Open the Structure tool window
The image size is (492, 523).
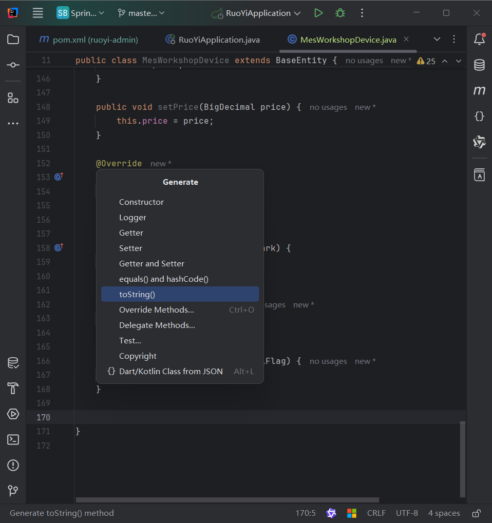pyautogui.click(x=13, y=98)
